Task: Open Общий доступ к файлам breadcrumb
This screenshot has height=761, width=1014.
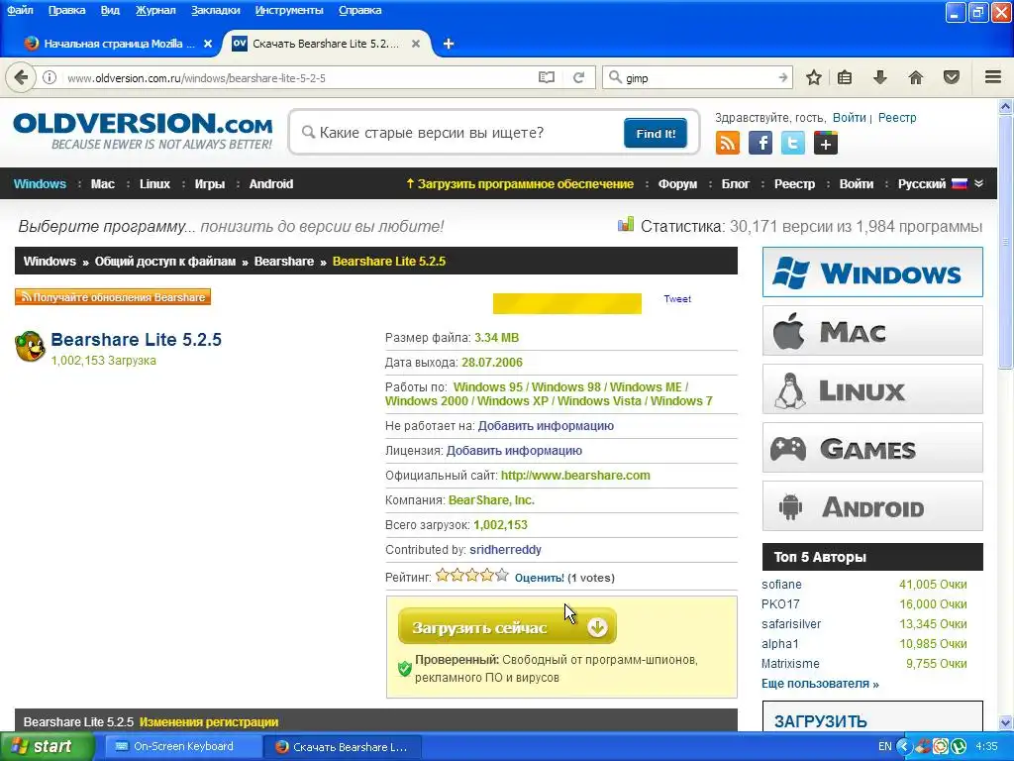Action: [165, 262]
